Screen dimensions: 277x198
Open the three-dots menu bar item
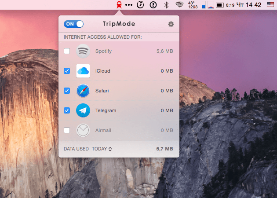(129, 5)
